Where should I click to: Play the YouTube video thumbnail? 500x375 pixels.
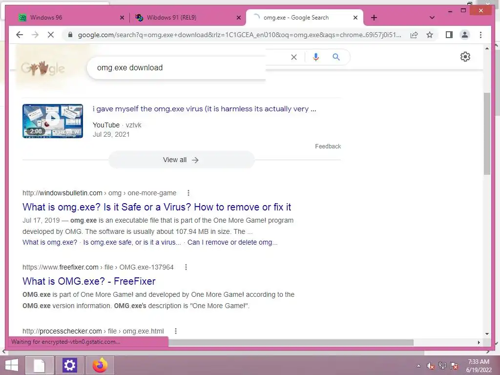53,121
